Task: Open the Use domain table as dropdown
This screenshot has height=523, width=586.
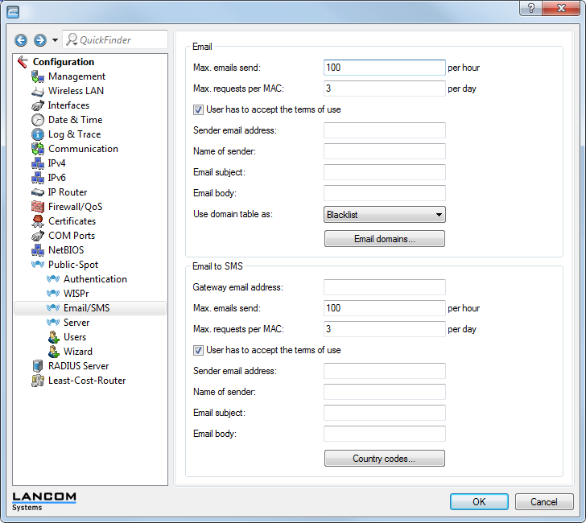Action: (x=385, y=215)
